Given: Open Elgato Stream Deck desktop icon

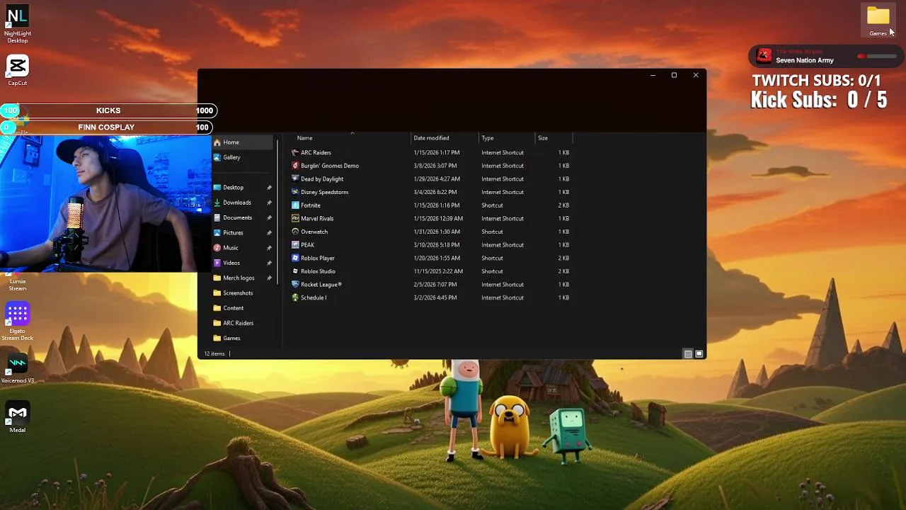Looking at the screenshot, I should pos(17,322).
